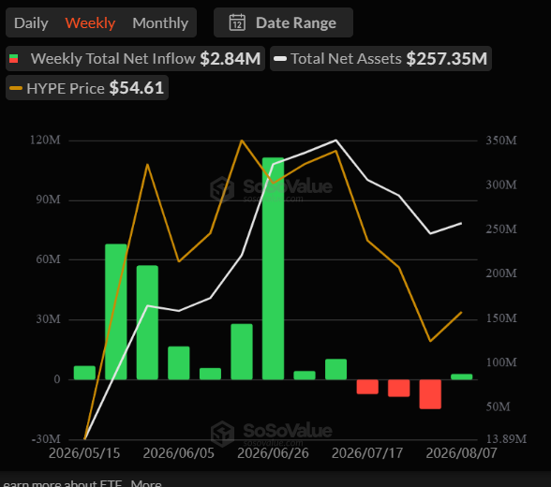The width and height of the screenshot is (551, 487).
Task: Click the green bar near 68M in May
Action: 116,312
